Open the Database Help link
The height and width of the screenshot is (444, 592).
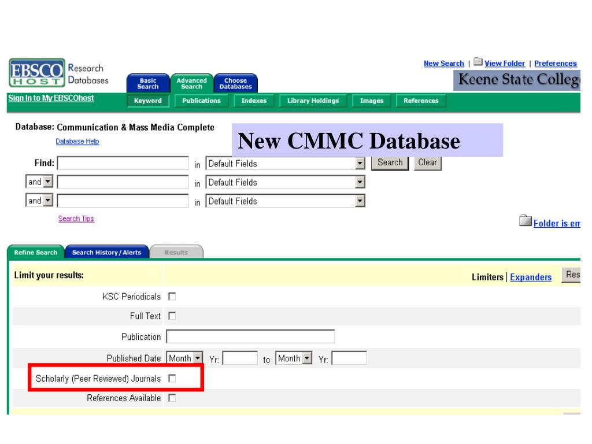pyautogui.click(x=77, y=142)
